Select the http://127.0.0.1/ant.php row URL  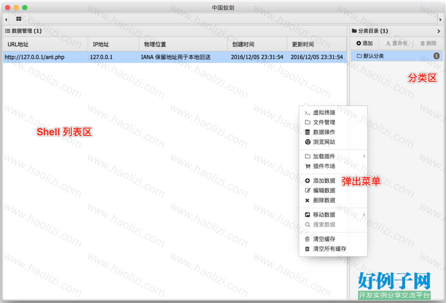pyautogui.click(x=34, y=57)
